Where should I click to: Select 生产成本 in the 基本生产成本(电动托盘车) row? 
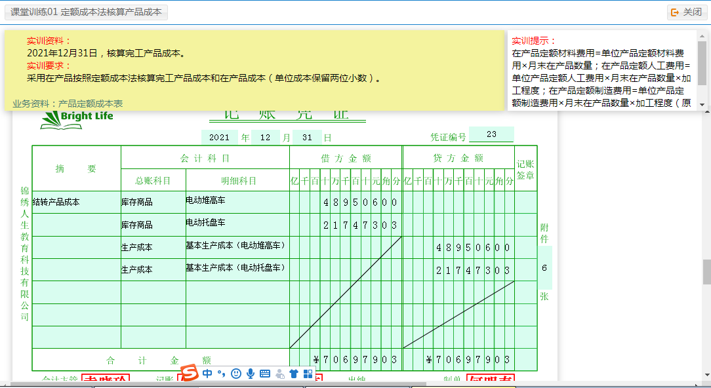coord(153,269)
